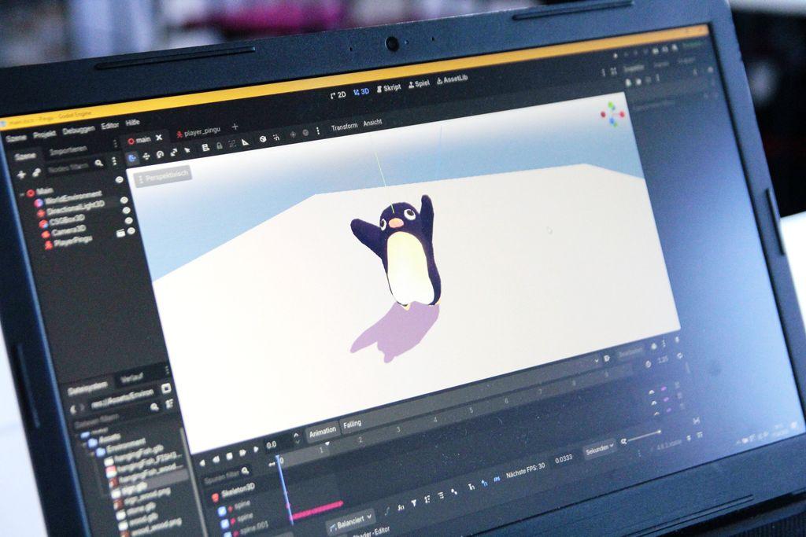Open the Sekunden time unit dropdown
This screenshot has height=537, width=806.
click(599, 451)
